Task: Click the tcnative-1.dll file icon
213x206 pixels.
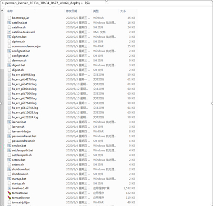Action: click(x=9, y=188)
